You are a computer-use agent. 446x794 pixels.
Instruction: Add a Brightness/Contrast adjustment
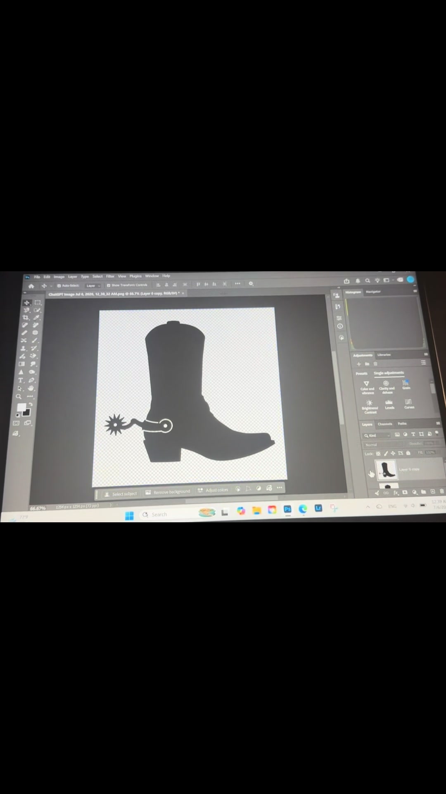[370, 407]
